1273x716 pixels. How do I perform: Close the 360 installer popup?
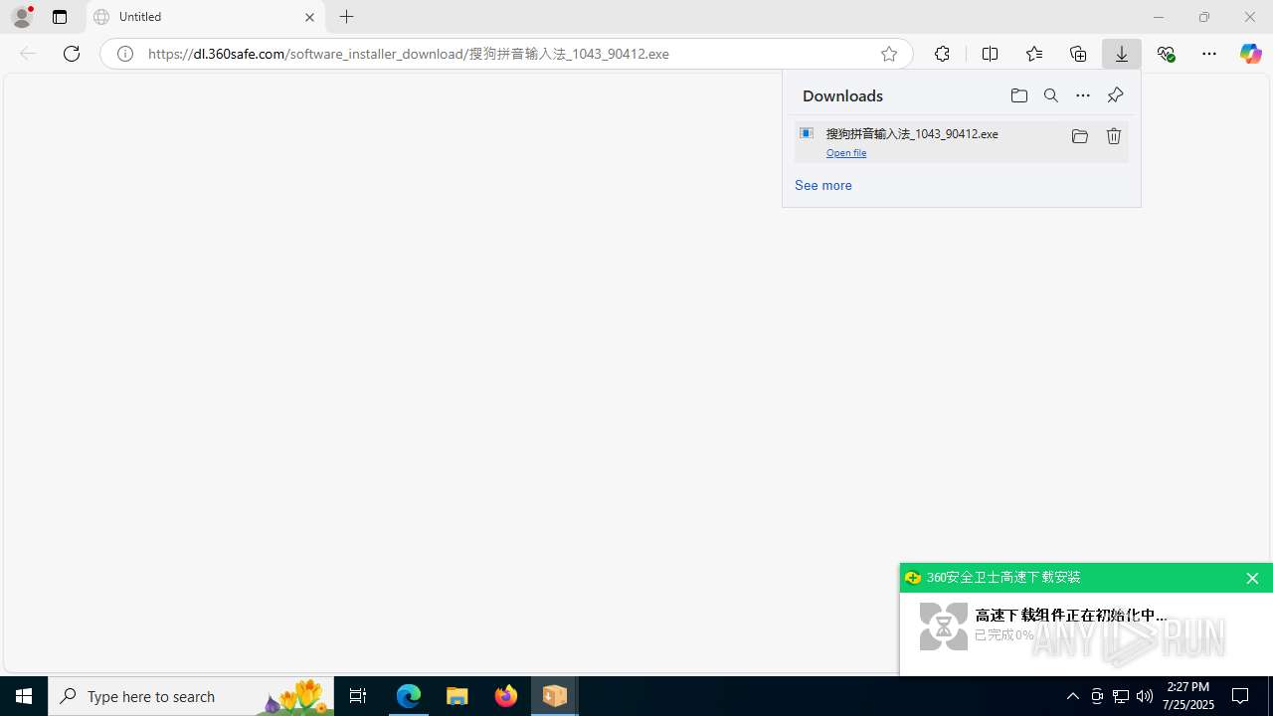[1252, 578]
